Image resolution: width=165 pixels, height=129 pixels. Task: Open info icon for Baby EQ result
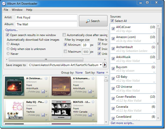(46, 102)
